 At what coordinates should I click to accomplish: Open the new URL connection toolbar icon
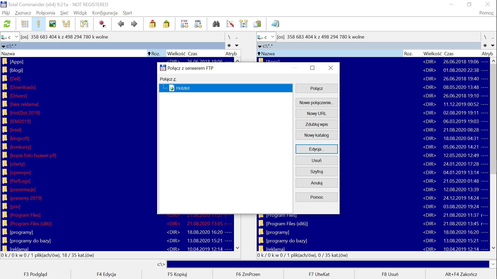198,24
